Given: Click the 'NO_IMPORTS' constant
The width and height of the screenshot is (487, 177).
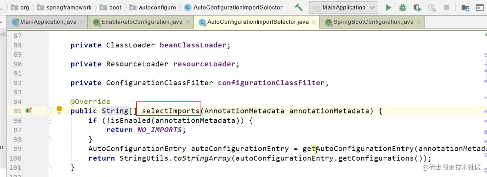Looking at the screenshot, I should point(159,130).
